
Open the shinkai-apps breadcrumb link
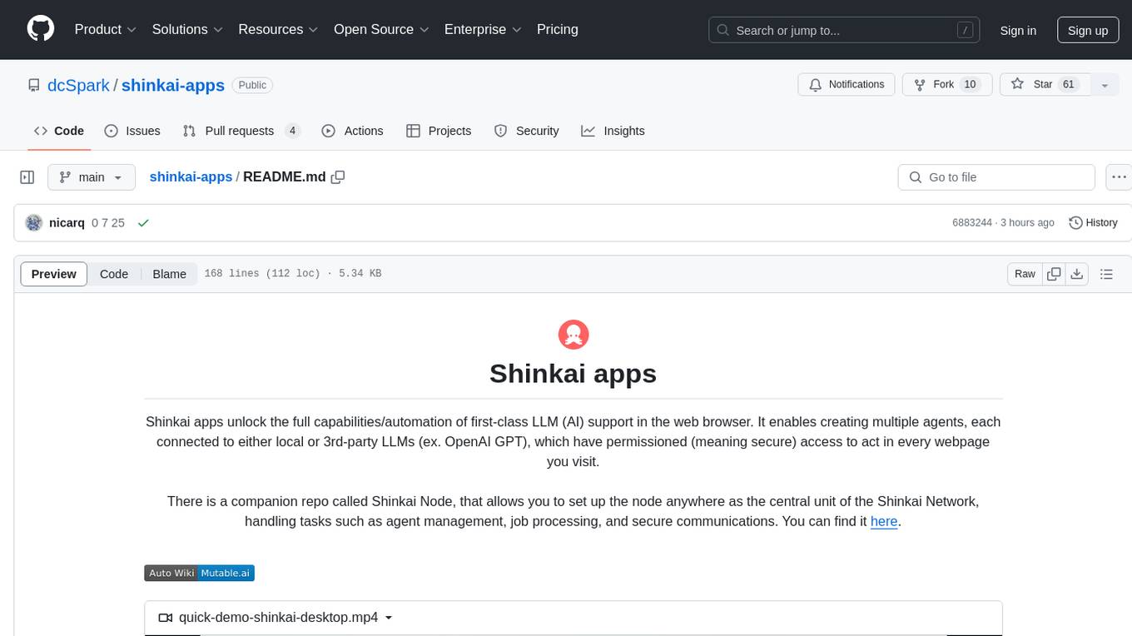tap(191, 177)
